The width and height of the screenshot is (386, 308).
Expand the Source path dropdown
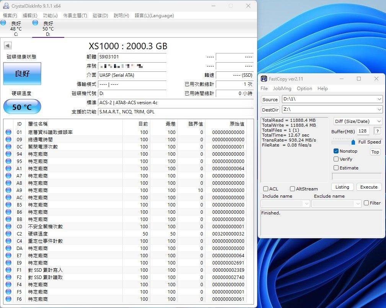point(379,99)
